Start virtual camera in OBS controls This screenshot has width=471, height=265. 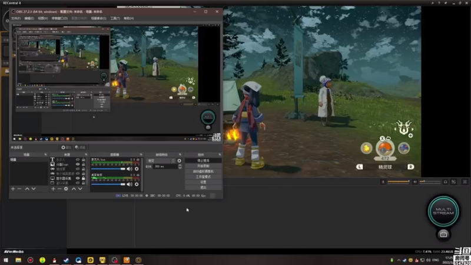pos(203,171)
